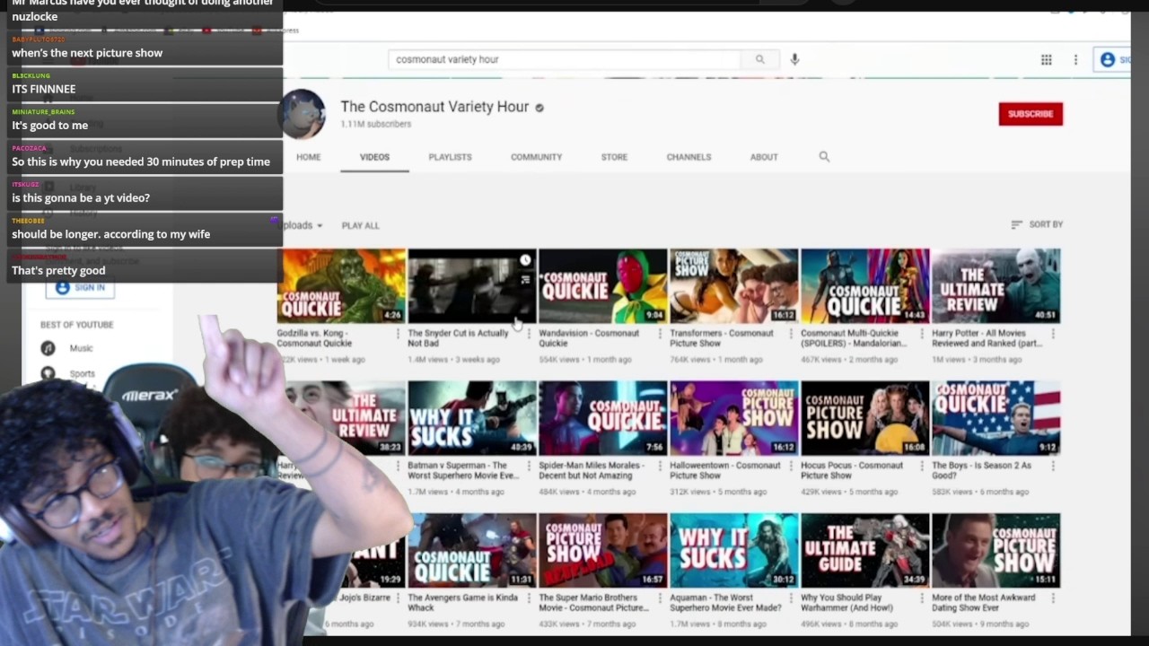Open the Halloweentown Picture Show thumbnail

[x=733, y=418]
